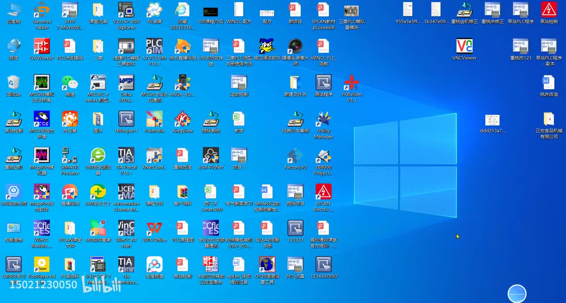Select the 360安全卫士 shortcut
The width and height of the screenshot is (566, 303).
98,192
